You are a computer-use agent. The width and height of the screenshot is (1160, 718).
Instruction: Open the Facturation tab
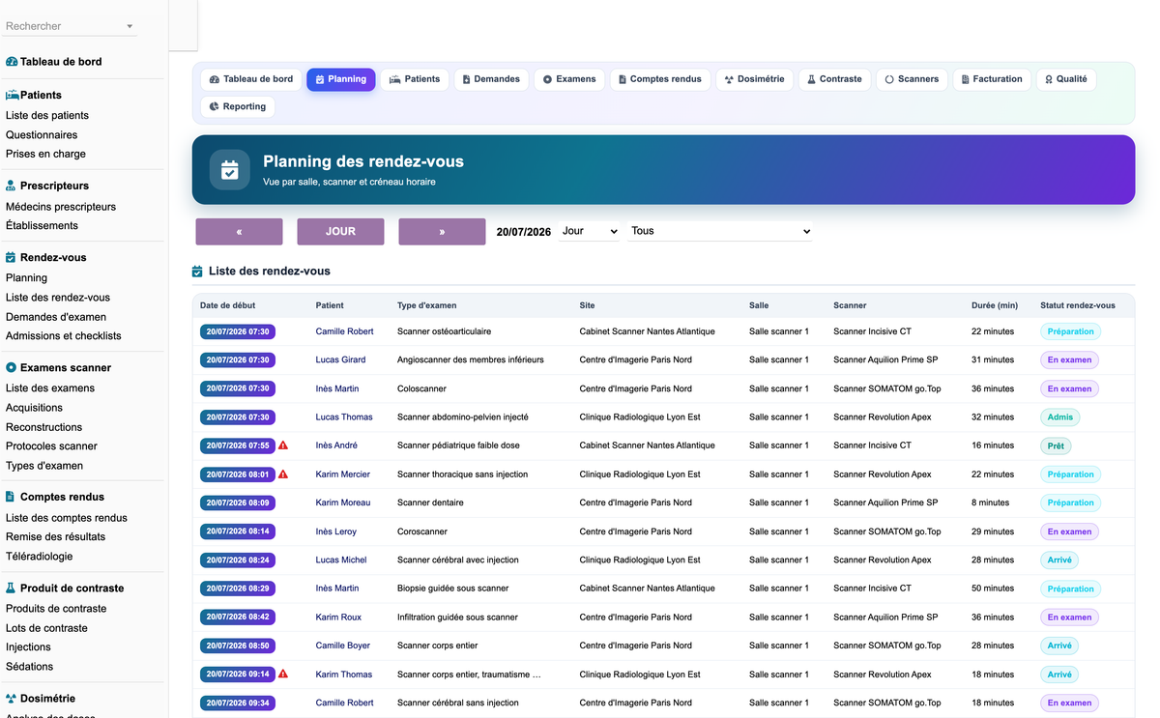[993, 79]
